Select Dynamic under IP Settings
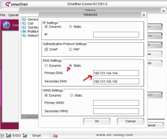The height and width of the screenshot is (139, 167). point(46,27)
